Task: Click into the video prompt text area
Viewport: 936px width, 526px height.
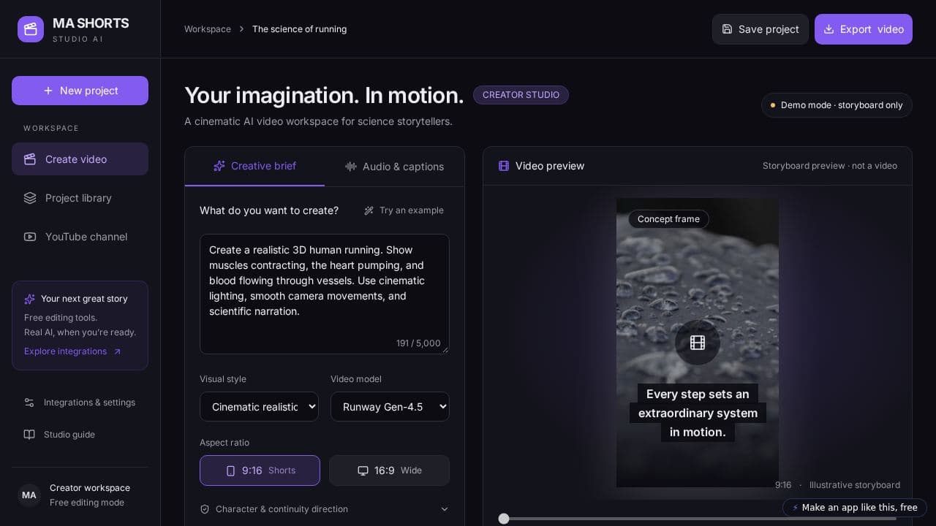Action: click(x=325, y=294)
